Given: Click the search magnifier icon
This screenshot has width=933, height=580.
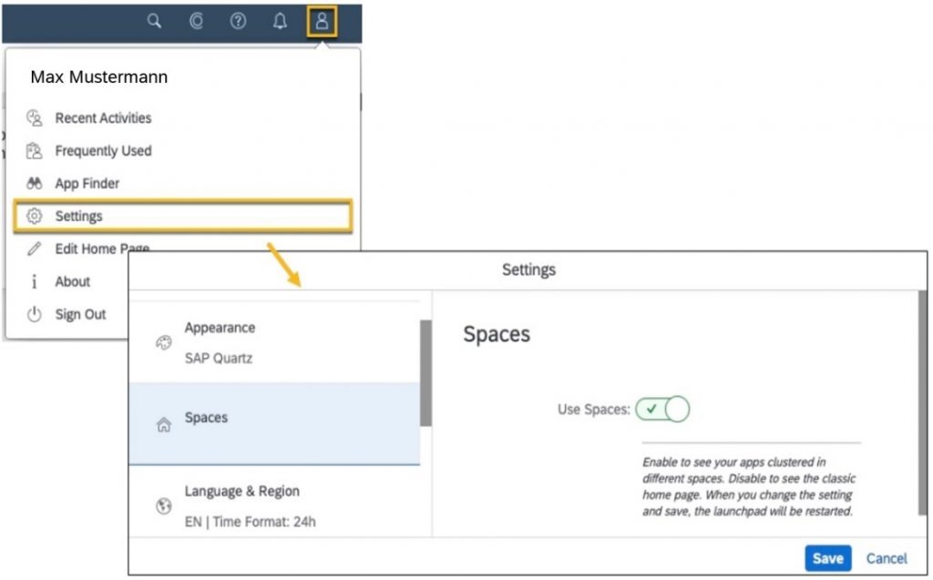Looking at the screenshot, I should [155, 21].
